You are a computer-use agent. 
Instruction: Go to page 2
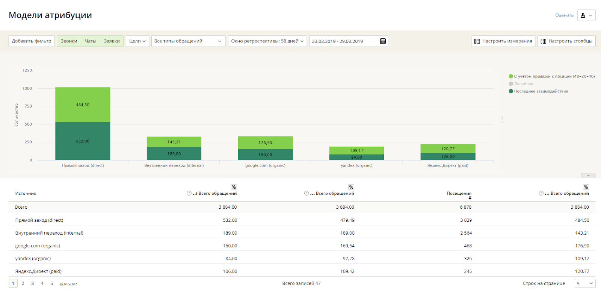(23, 283)
